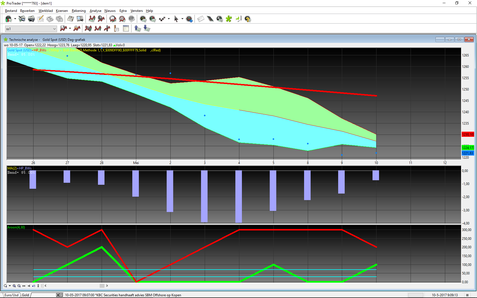The image size is (477, 298).
Task: Open dropdown next to checkered pattern icon
Action: 169,19
